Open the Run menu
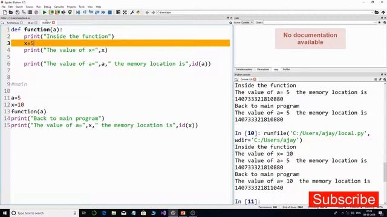This screenshot has height=217, width=387. (x=39, y=7)
